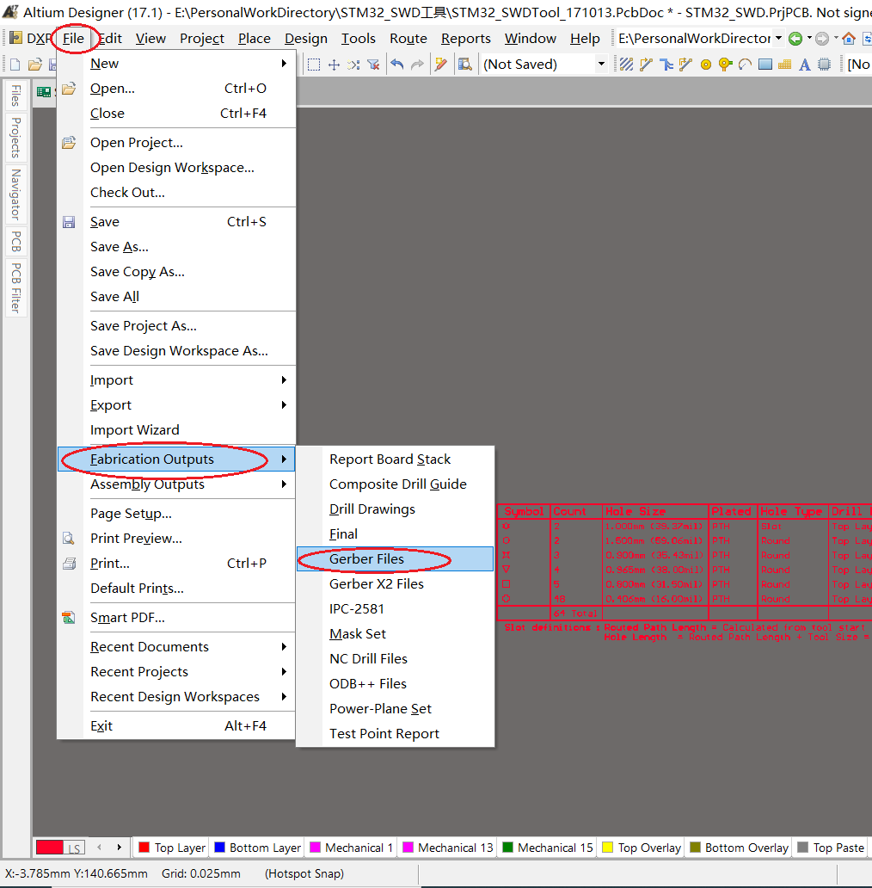Click the layer tabs right arrow

point(120,848)
